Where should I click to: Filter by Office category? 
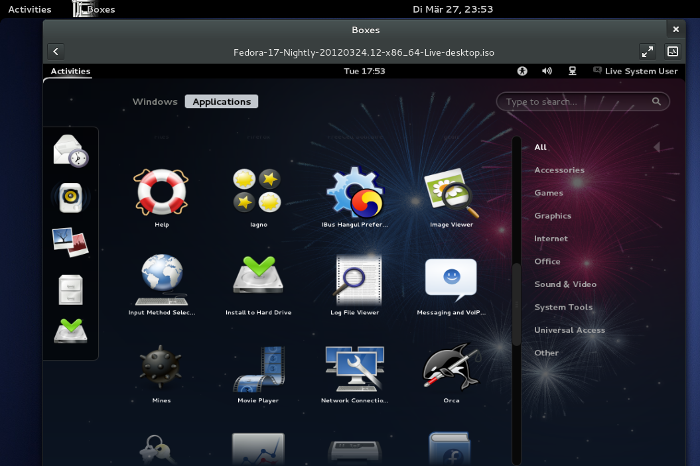(547, 261)
